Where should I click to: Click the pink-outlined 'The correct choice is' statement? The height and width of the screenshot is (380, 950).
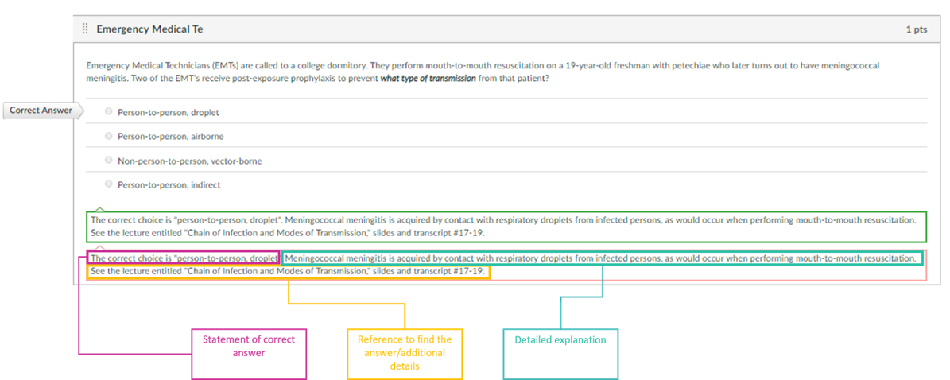184,258
